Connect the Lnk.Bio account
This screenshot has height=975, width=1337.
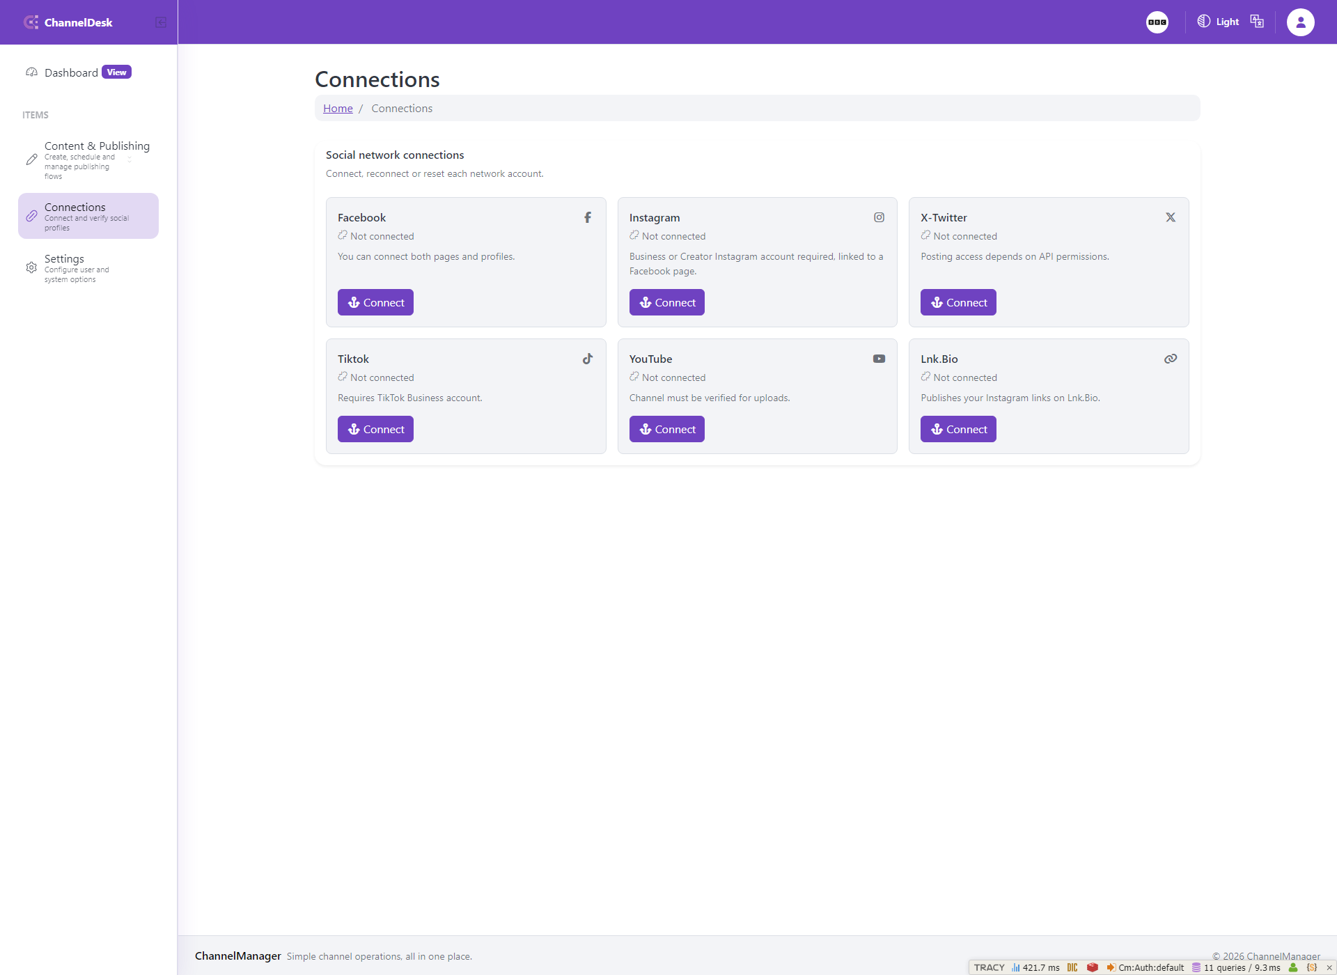(958, 429)
